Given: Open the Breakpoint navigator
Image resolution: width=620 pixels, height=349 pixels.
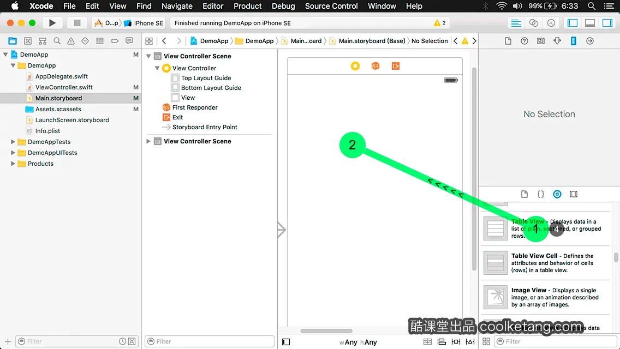Looking at the screenshot, I should [x=115, y=41].
